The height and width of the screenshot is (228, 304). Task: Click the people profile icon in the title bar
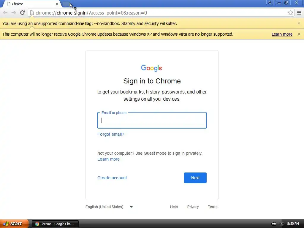pos(270,2)
